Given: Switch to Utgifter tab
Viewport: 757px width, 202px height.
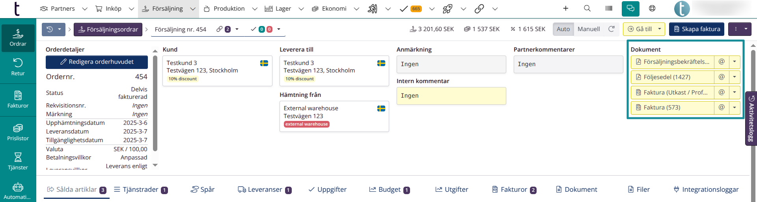Looking at the screenshot, I should [x=452, y=190].
